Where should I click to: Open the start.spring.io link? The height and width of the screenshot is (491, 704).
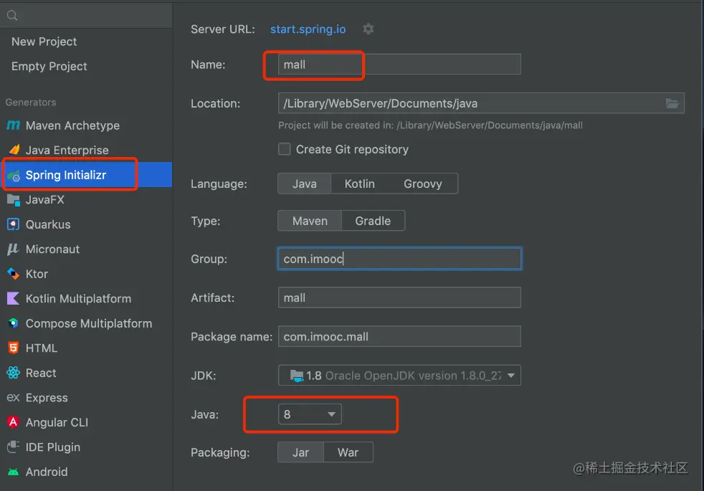pos(308,29)
